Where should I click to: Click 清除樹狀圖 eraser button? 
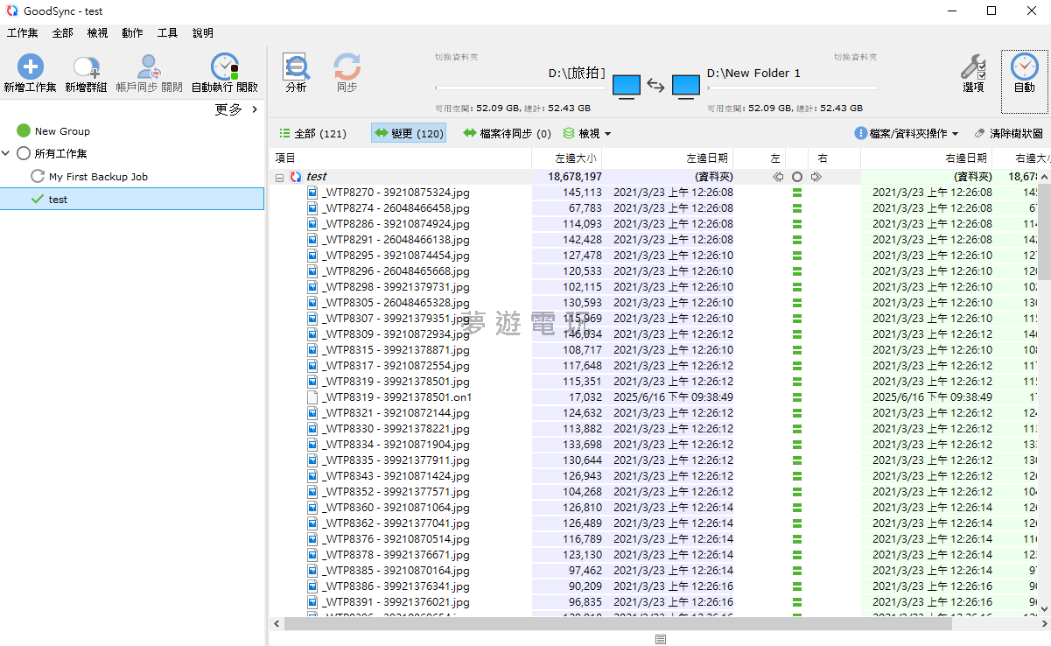[1008, 134]
